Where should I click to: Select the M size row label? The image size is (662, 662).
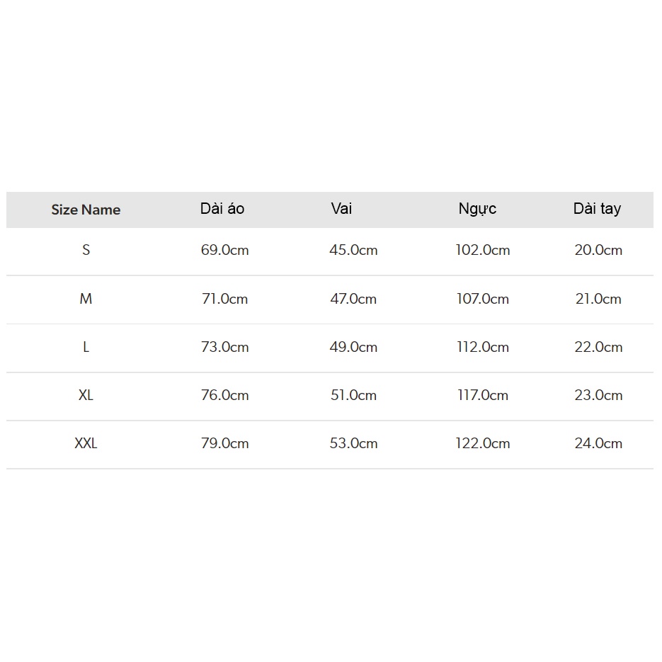[x=86, y=299]
